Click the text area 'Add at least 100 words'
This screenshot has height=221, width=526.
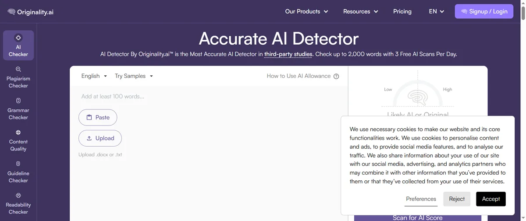[209, 96]
